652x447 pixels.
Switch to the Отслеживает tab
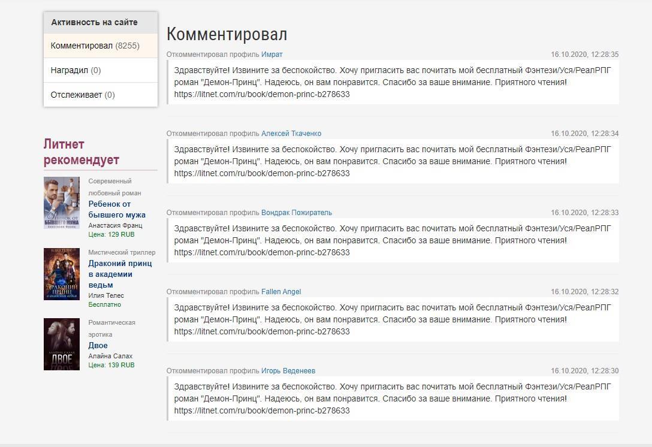point(83,95)
